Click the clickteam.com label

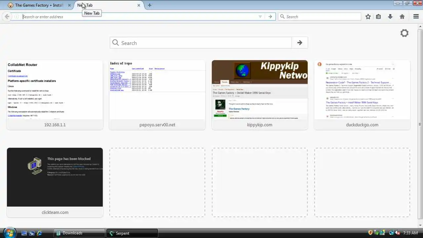(x=55, y=212)
